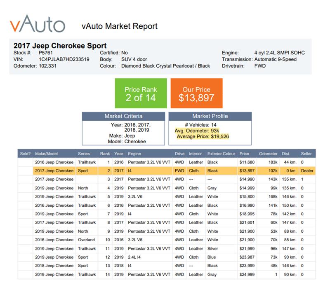Click the Rank column header
330x301 pixels.
click(105, 154)
